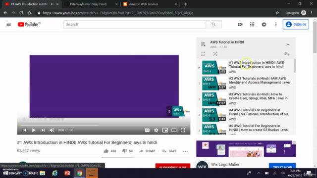Reload the current page
Image resolution: width=317 pixels, height=178 pixels.
21,13
